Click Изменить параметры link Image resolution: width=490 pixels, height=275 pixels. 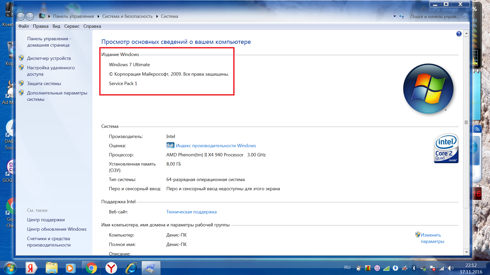click(432, 238)
